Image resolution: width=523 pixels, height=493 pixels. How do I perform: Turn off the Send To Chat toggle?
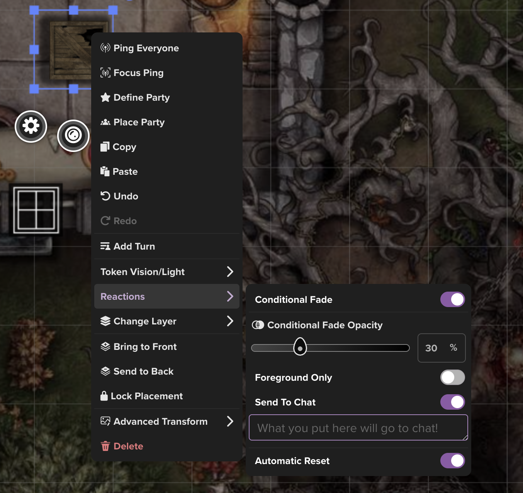[452, 402]
